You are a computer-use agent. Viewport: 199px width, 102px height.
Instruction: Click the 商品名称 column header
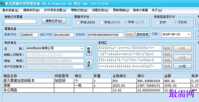tap(28, 76)
